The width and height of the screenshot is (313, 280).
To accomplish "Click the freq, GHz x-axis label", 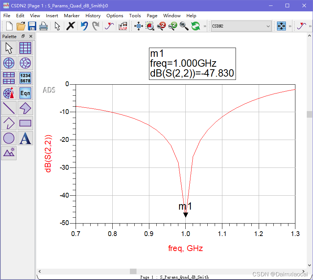I will pos(185,248).
